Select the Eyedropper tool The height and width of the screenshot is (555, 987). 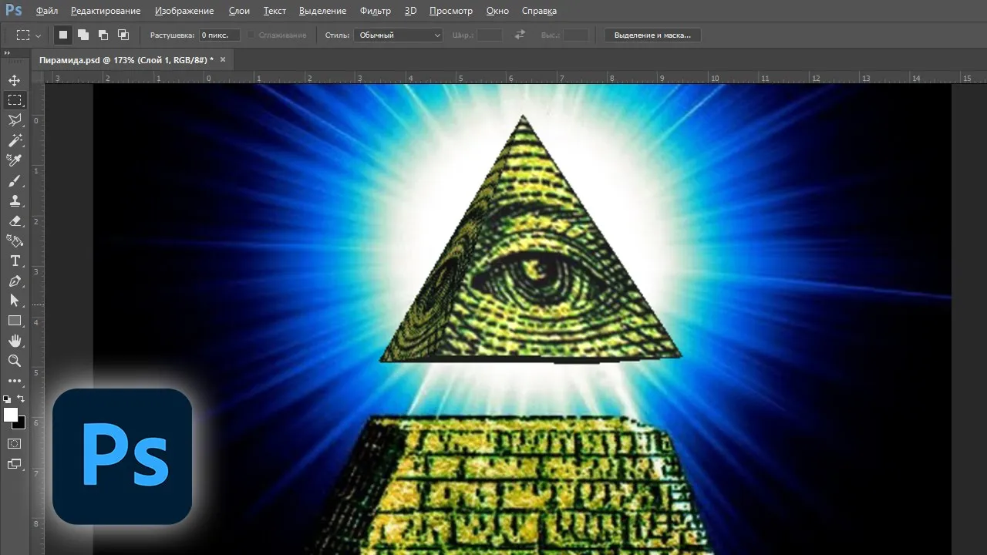click(15, 160)
